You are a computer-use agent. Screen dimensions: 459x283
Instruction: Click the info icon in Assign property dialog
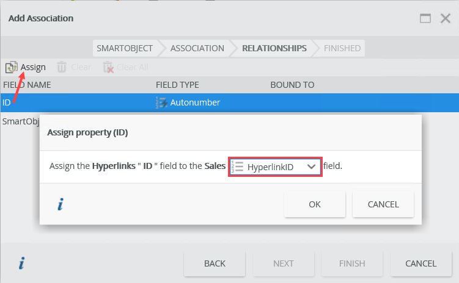(x=60, y=205)
